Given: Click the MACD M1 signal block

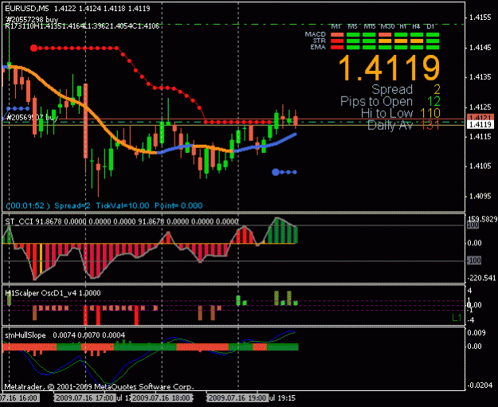Looking at the screenshot, I should (x=337, y=35).
